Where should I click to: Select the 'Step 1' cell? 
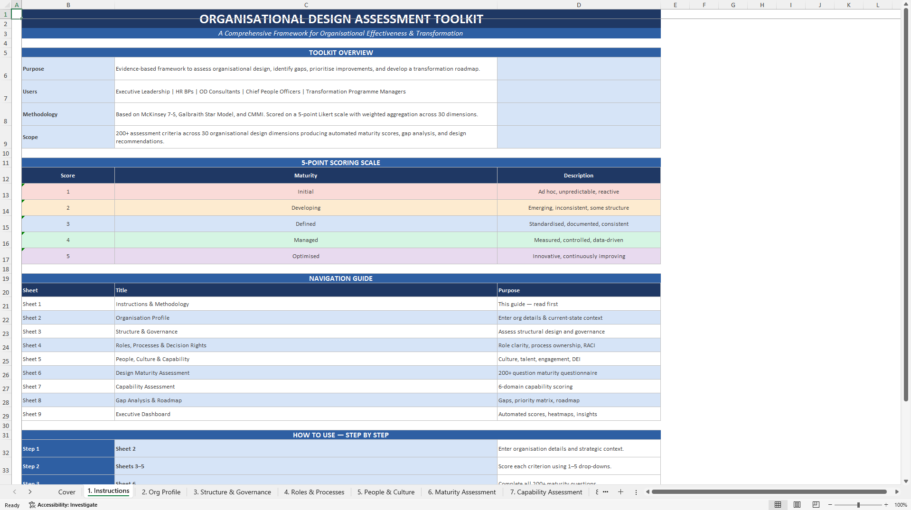[x=68, y=449]
